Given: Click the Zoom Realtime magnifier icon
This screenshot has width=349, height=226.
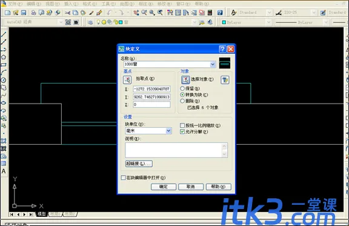Looking at the screenshot, I should click(144, 13).
